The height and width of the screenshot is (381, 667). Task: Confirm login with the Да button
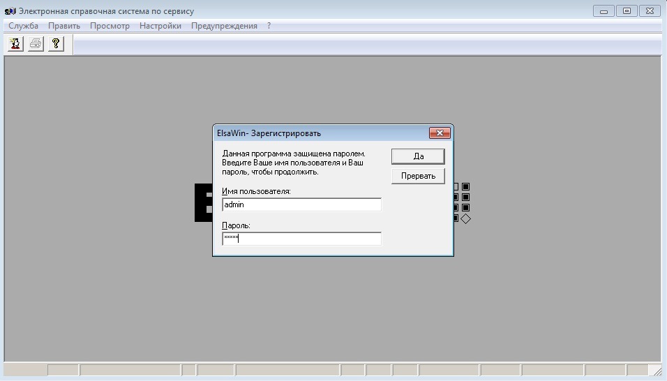[x=418, y=156]
